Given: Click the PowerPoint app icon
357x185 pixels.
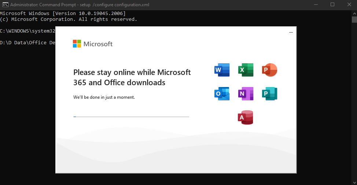Looking at the screenshot, I should tap(269, 70).
